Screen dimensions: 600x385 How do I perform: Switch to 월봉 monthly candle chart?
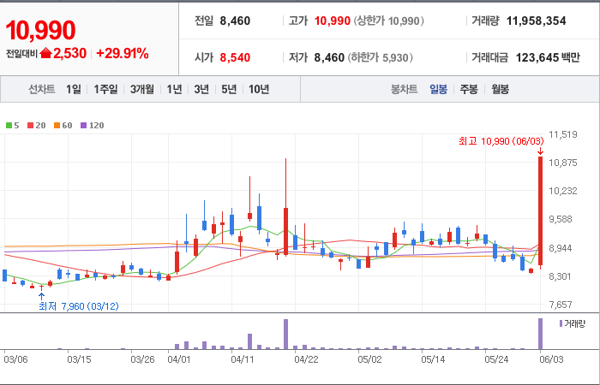click(x=500, y=89)
